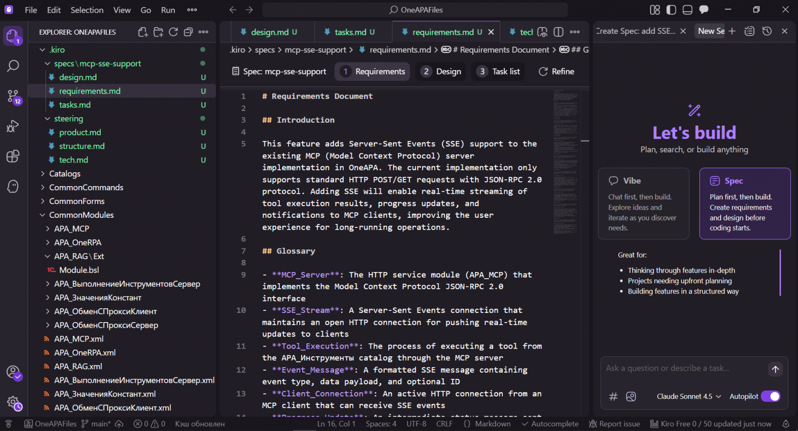Open the Search view in the activity bar
The height and width of the screenshot is (431, 798).
(x=13, y=66)
